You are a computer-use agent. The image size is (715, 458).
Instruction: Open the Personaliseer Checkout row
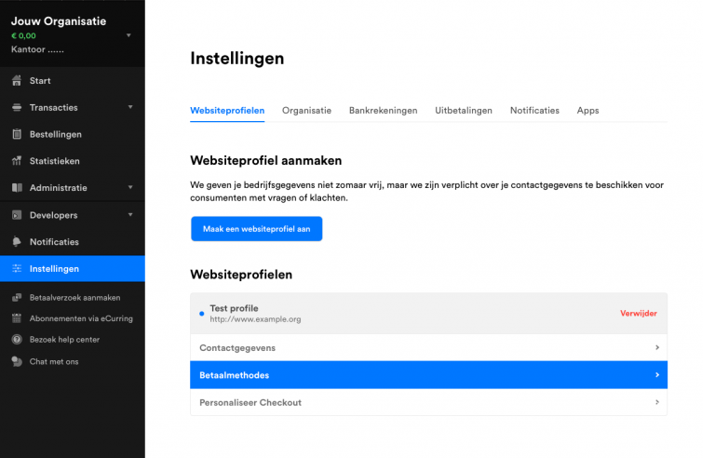pyautogui.click(x=428, y=402)
